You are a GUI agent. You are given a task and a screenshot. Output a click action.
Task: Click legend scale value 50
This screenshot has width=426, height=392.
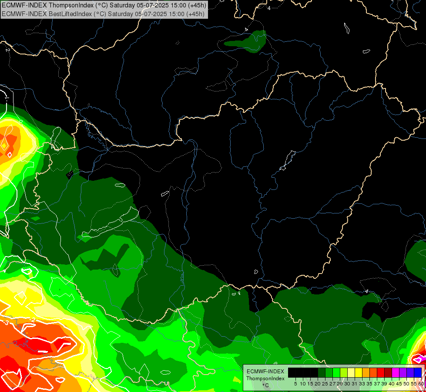click(406, 384)
